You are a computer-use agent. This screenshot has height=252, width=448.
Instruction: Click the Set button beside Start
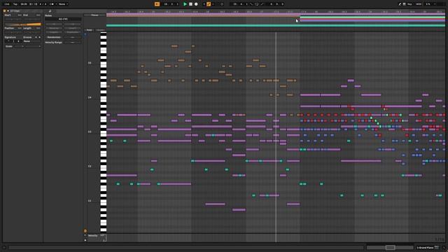[x=20, y=15]
